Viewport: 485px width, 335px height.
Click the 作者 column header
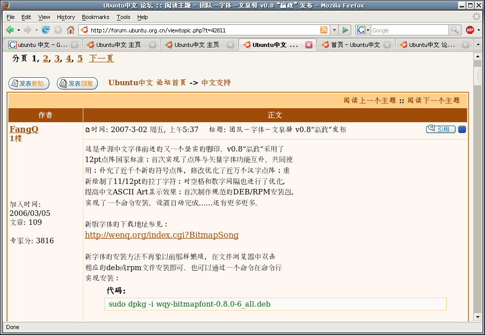click(x=45, y=115)
